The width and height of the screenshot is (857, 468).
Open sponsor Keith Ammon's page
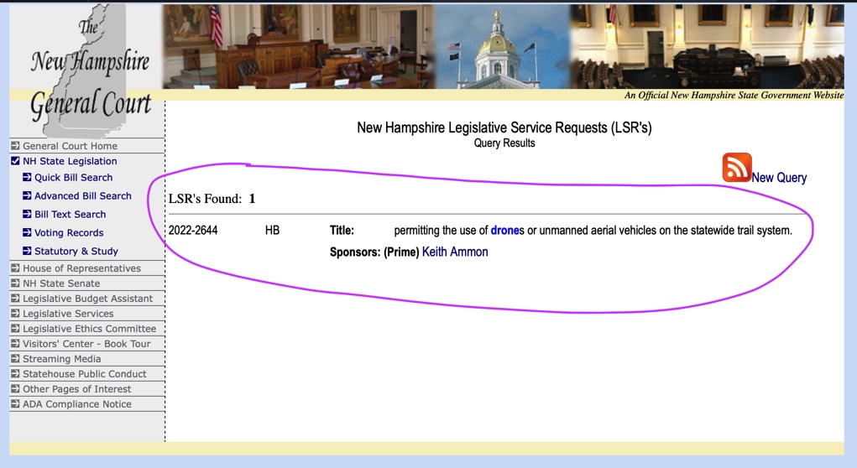pyautogui.click(x=455, y=252)
